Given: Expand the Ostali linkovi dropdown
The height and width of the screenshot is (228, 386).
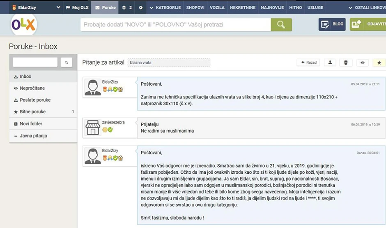Looking at the screenshot, I should click(x=367, y=7).
